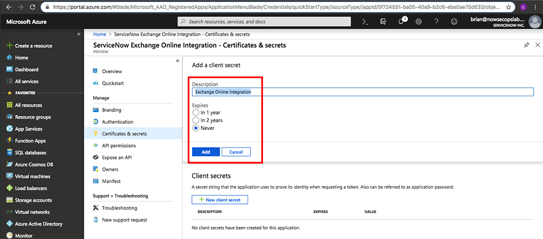Click the Virtual machines monitor icon
This screenshot has height=239, width=543.
pos(10,176)
